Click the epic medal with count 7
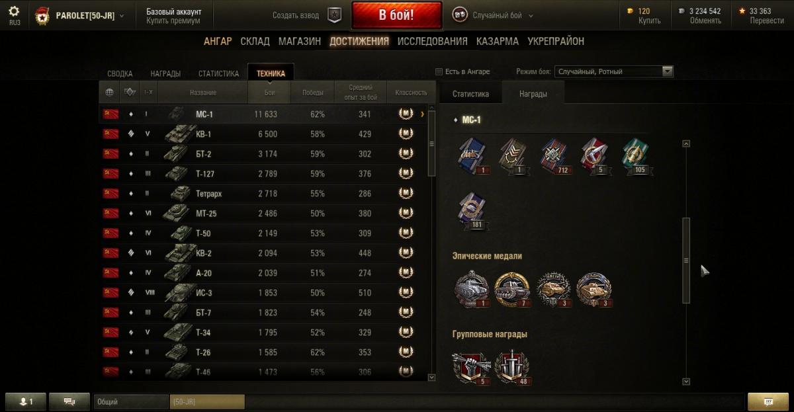Image resolution: width=794 pixels, height=412 pixels. [511, 290]
